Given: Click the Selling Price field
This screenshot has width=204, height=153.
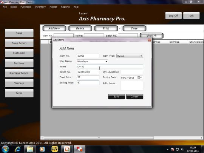Looking at the screenshot, I should [88, 83].
